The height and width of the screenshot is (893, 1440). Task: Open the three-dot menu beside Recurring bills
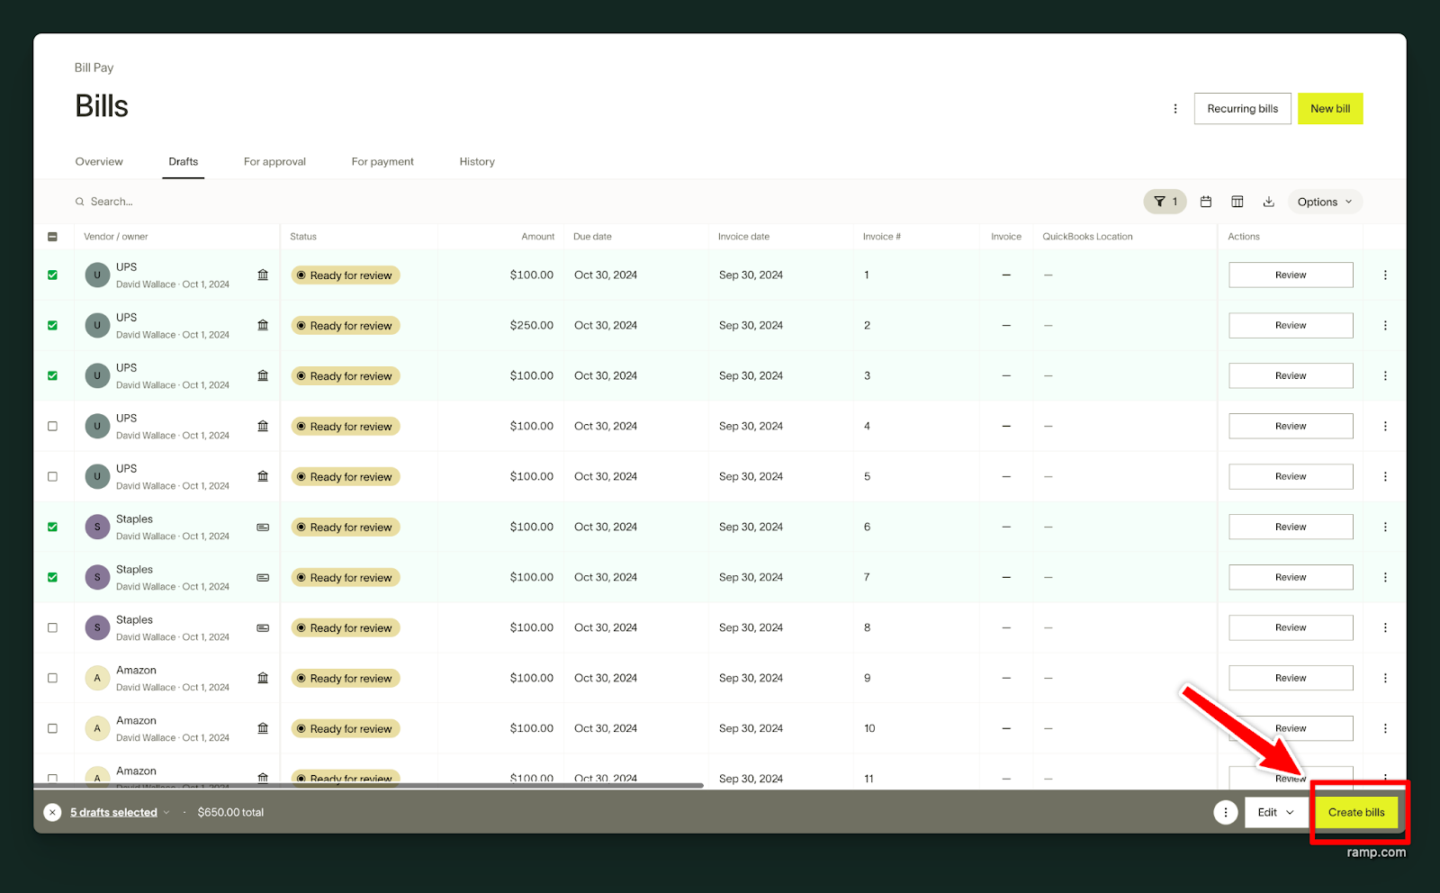1174,109
